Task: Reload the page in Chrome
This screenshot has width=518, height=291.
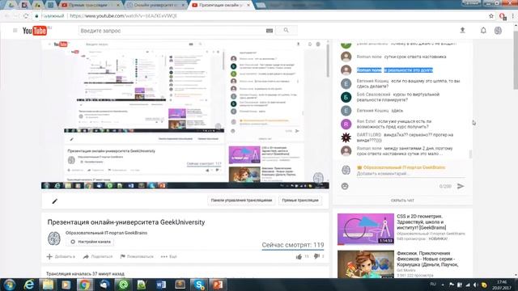Action: coord(26,16)
